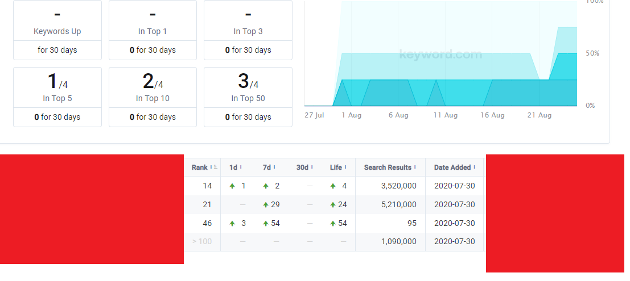Select the In Top 10 card

tap(153, 97)
